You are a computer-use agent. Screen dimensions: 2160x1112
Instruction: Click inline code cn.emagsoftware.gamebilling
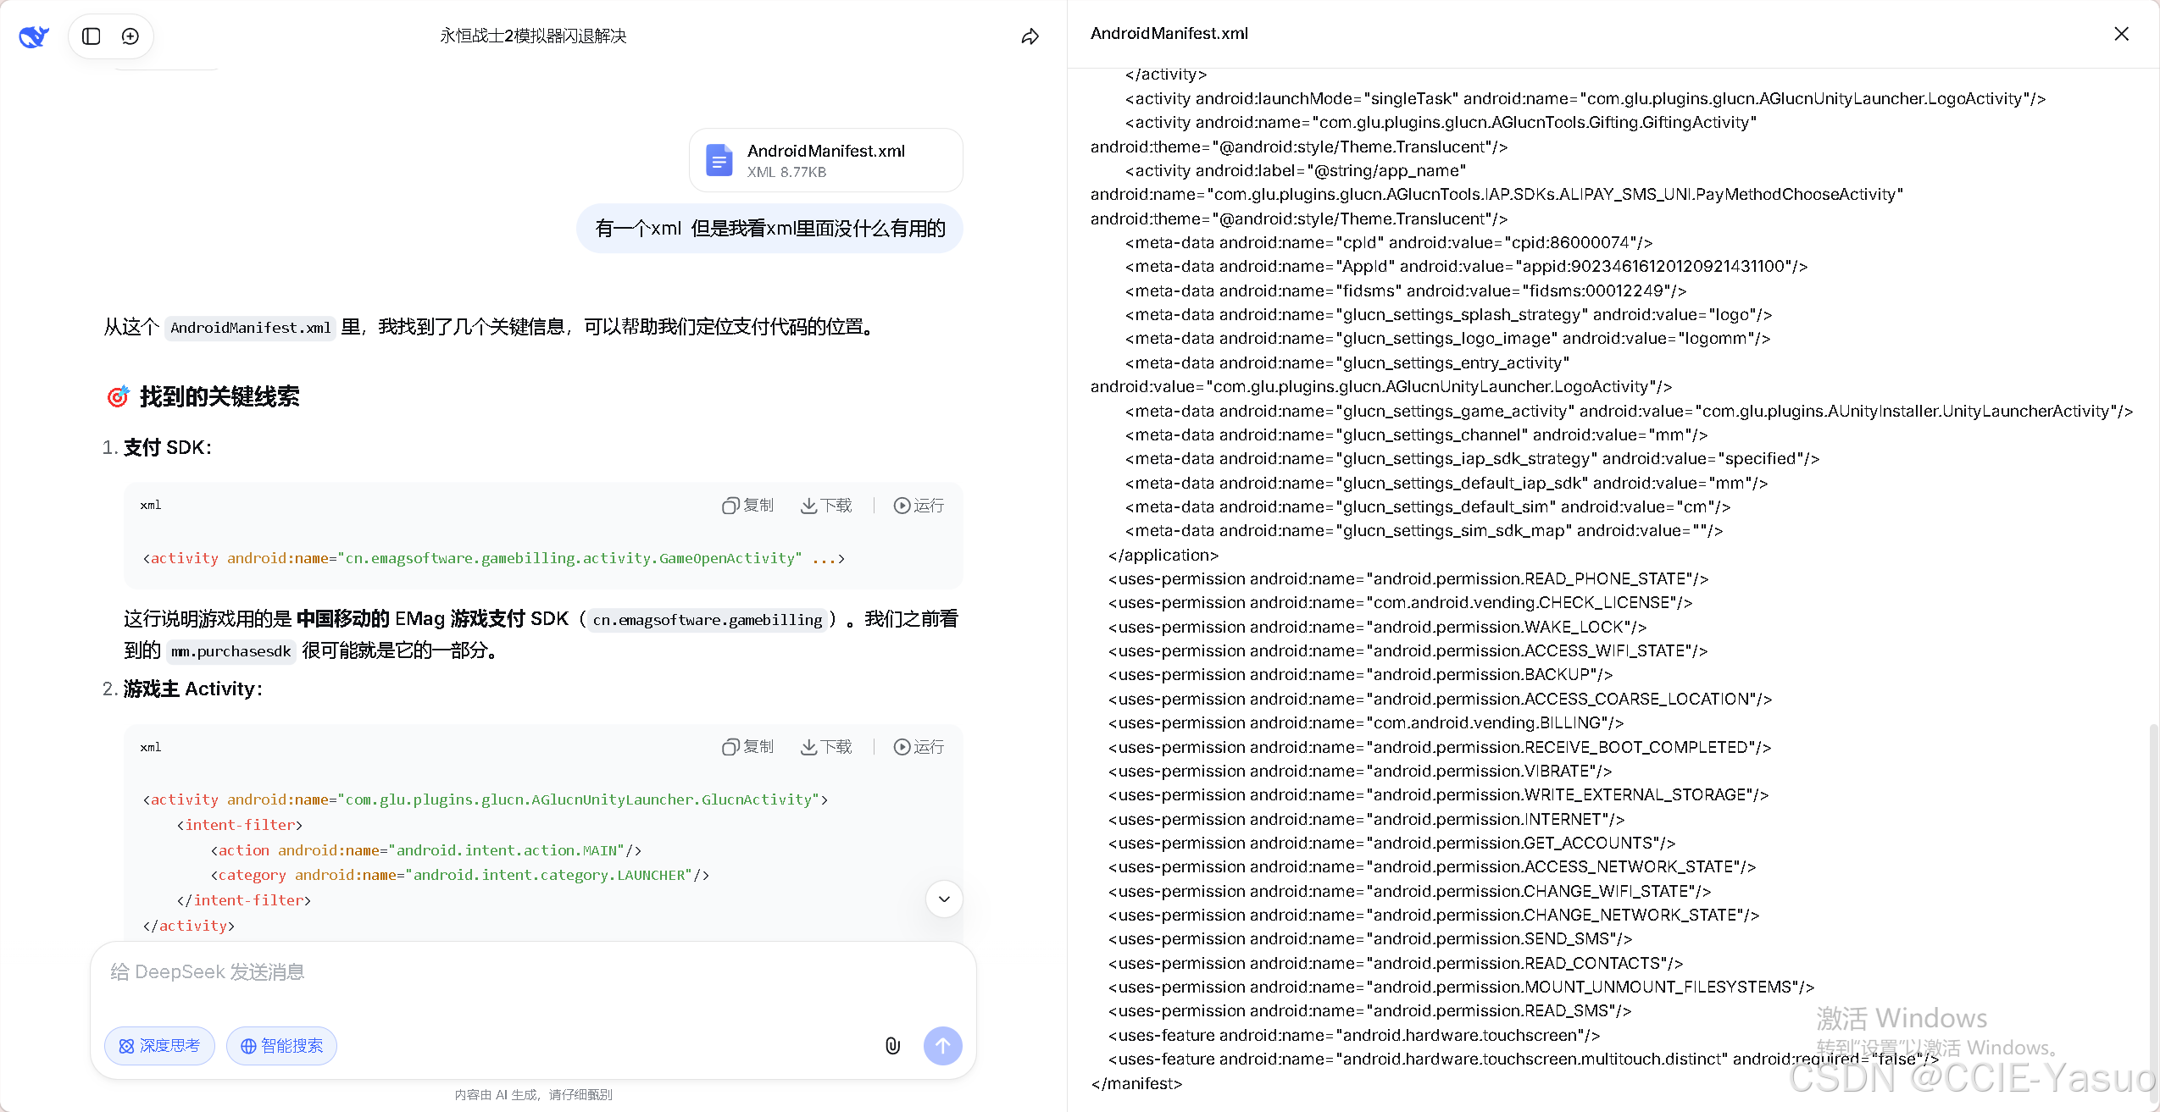(708, 620)
